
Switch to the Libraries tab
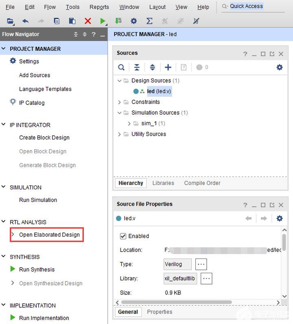click(x=163, y=183)
